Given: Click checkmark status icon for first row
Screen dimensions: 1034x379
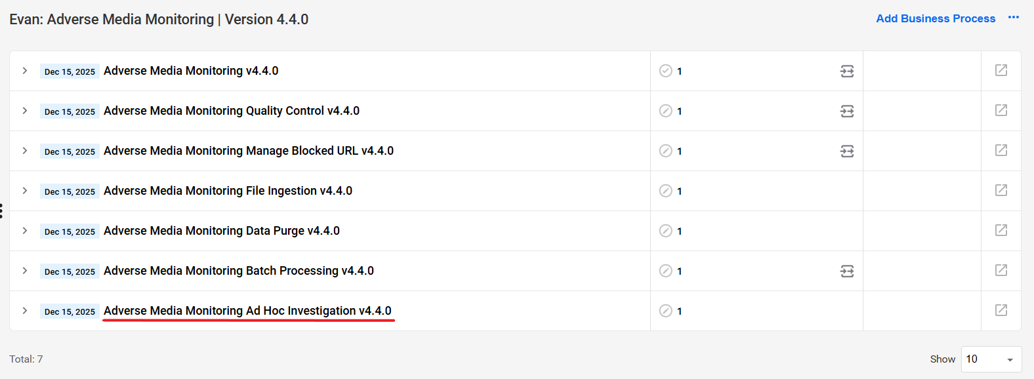Looking at the screenshot, I should (x=665, y=71).
